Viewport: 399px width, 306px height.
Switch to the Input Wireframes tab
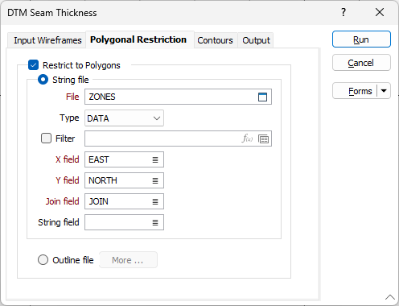[x=47, y=40]
